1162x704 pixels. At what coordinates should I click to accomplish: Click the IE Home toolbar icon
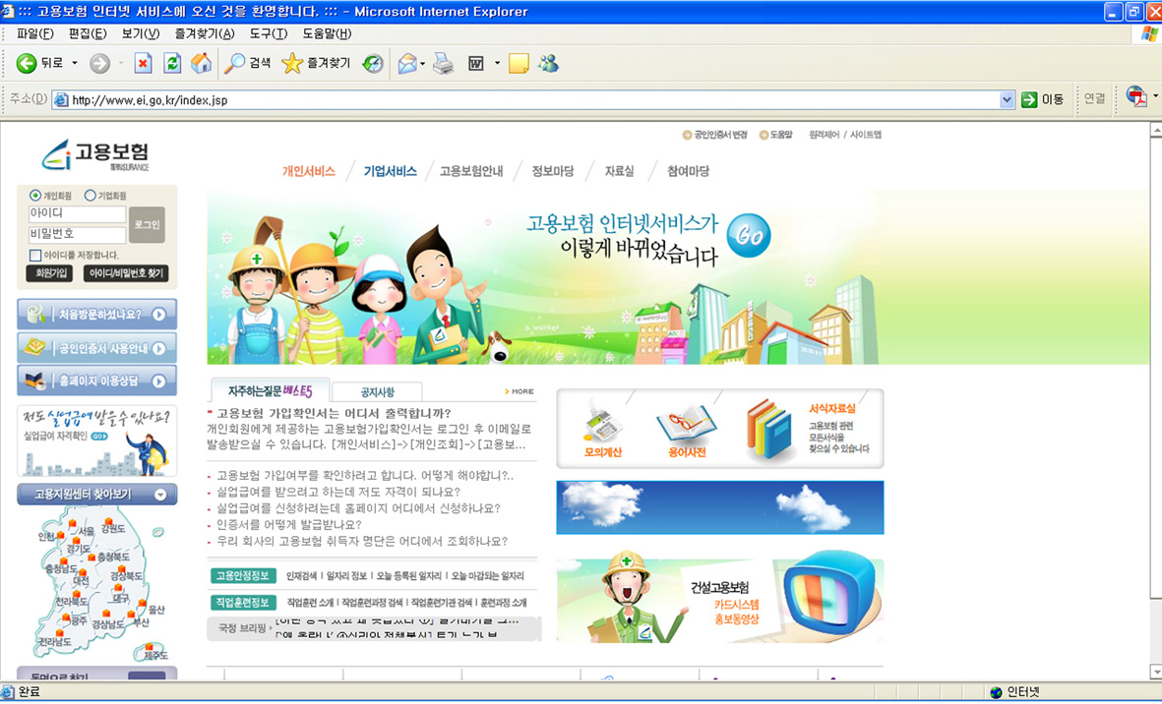click(201, 63)
